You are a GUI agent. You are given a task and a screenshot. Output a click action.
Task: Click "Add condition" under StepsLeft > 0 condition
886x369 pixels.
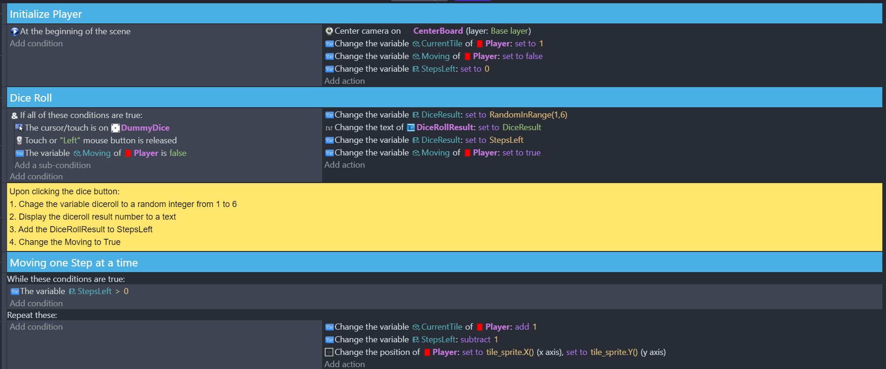coord(36,303)
